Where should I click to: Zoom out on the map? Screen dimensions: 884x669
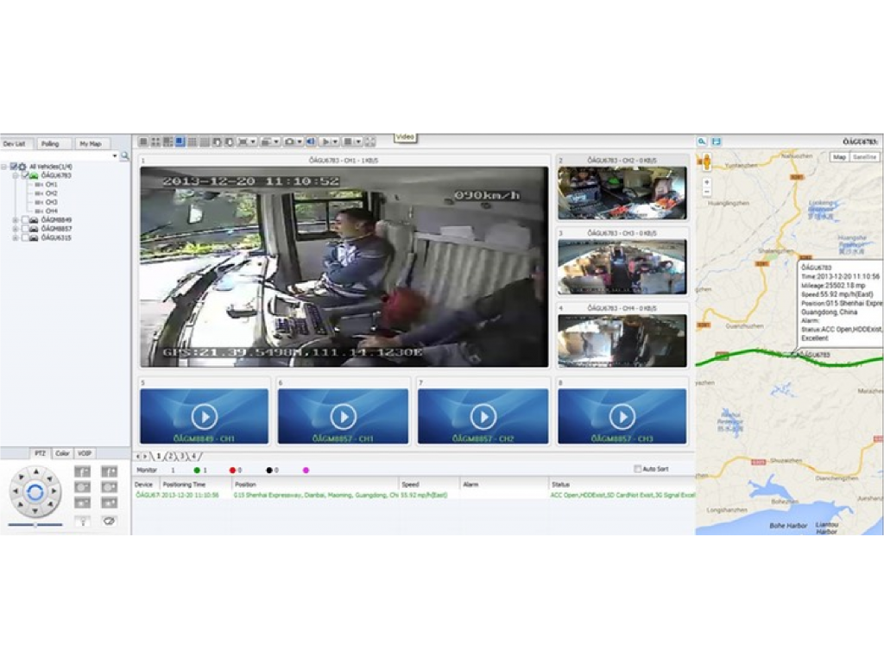(706, 192)
